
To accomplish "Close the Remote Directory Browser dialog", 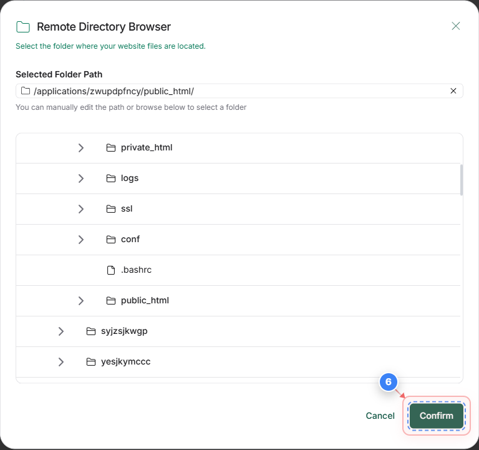I will (x=455, y=26).
